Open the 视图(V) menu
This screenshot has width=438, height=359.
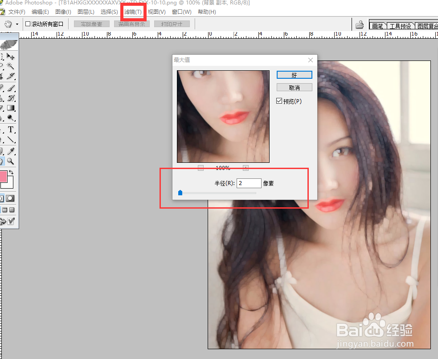pos(156,12)
